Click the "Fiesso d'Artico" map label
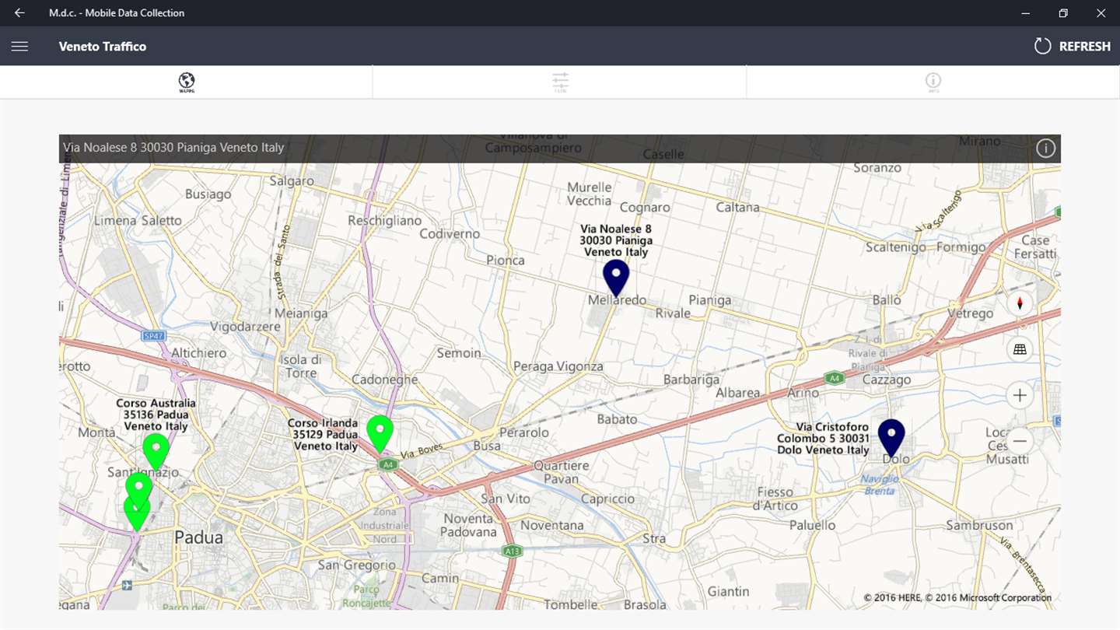This screenshot has width=1120, height=630. tap(777, 499)
